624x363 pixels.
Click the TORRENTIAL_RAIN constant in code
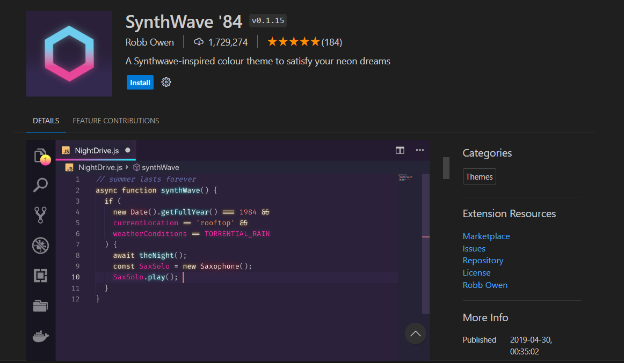point(237,234)
